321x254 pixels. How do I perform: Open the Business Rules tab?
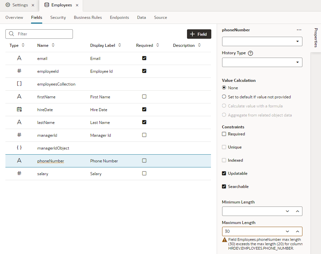click(88, 18)
